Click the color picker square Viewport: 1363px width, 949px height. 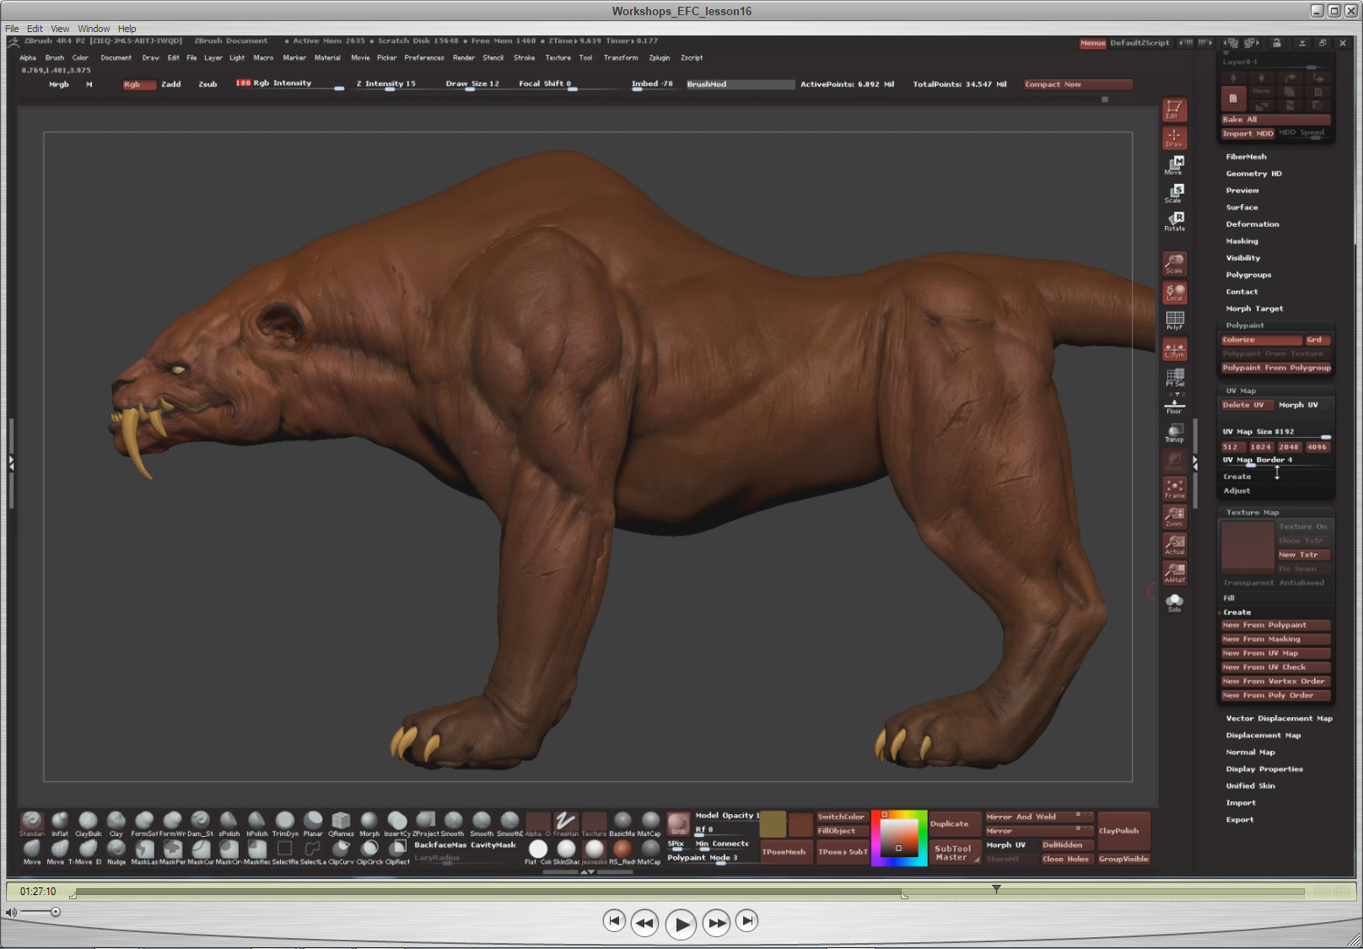(899, 838)
